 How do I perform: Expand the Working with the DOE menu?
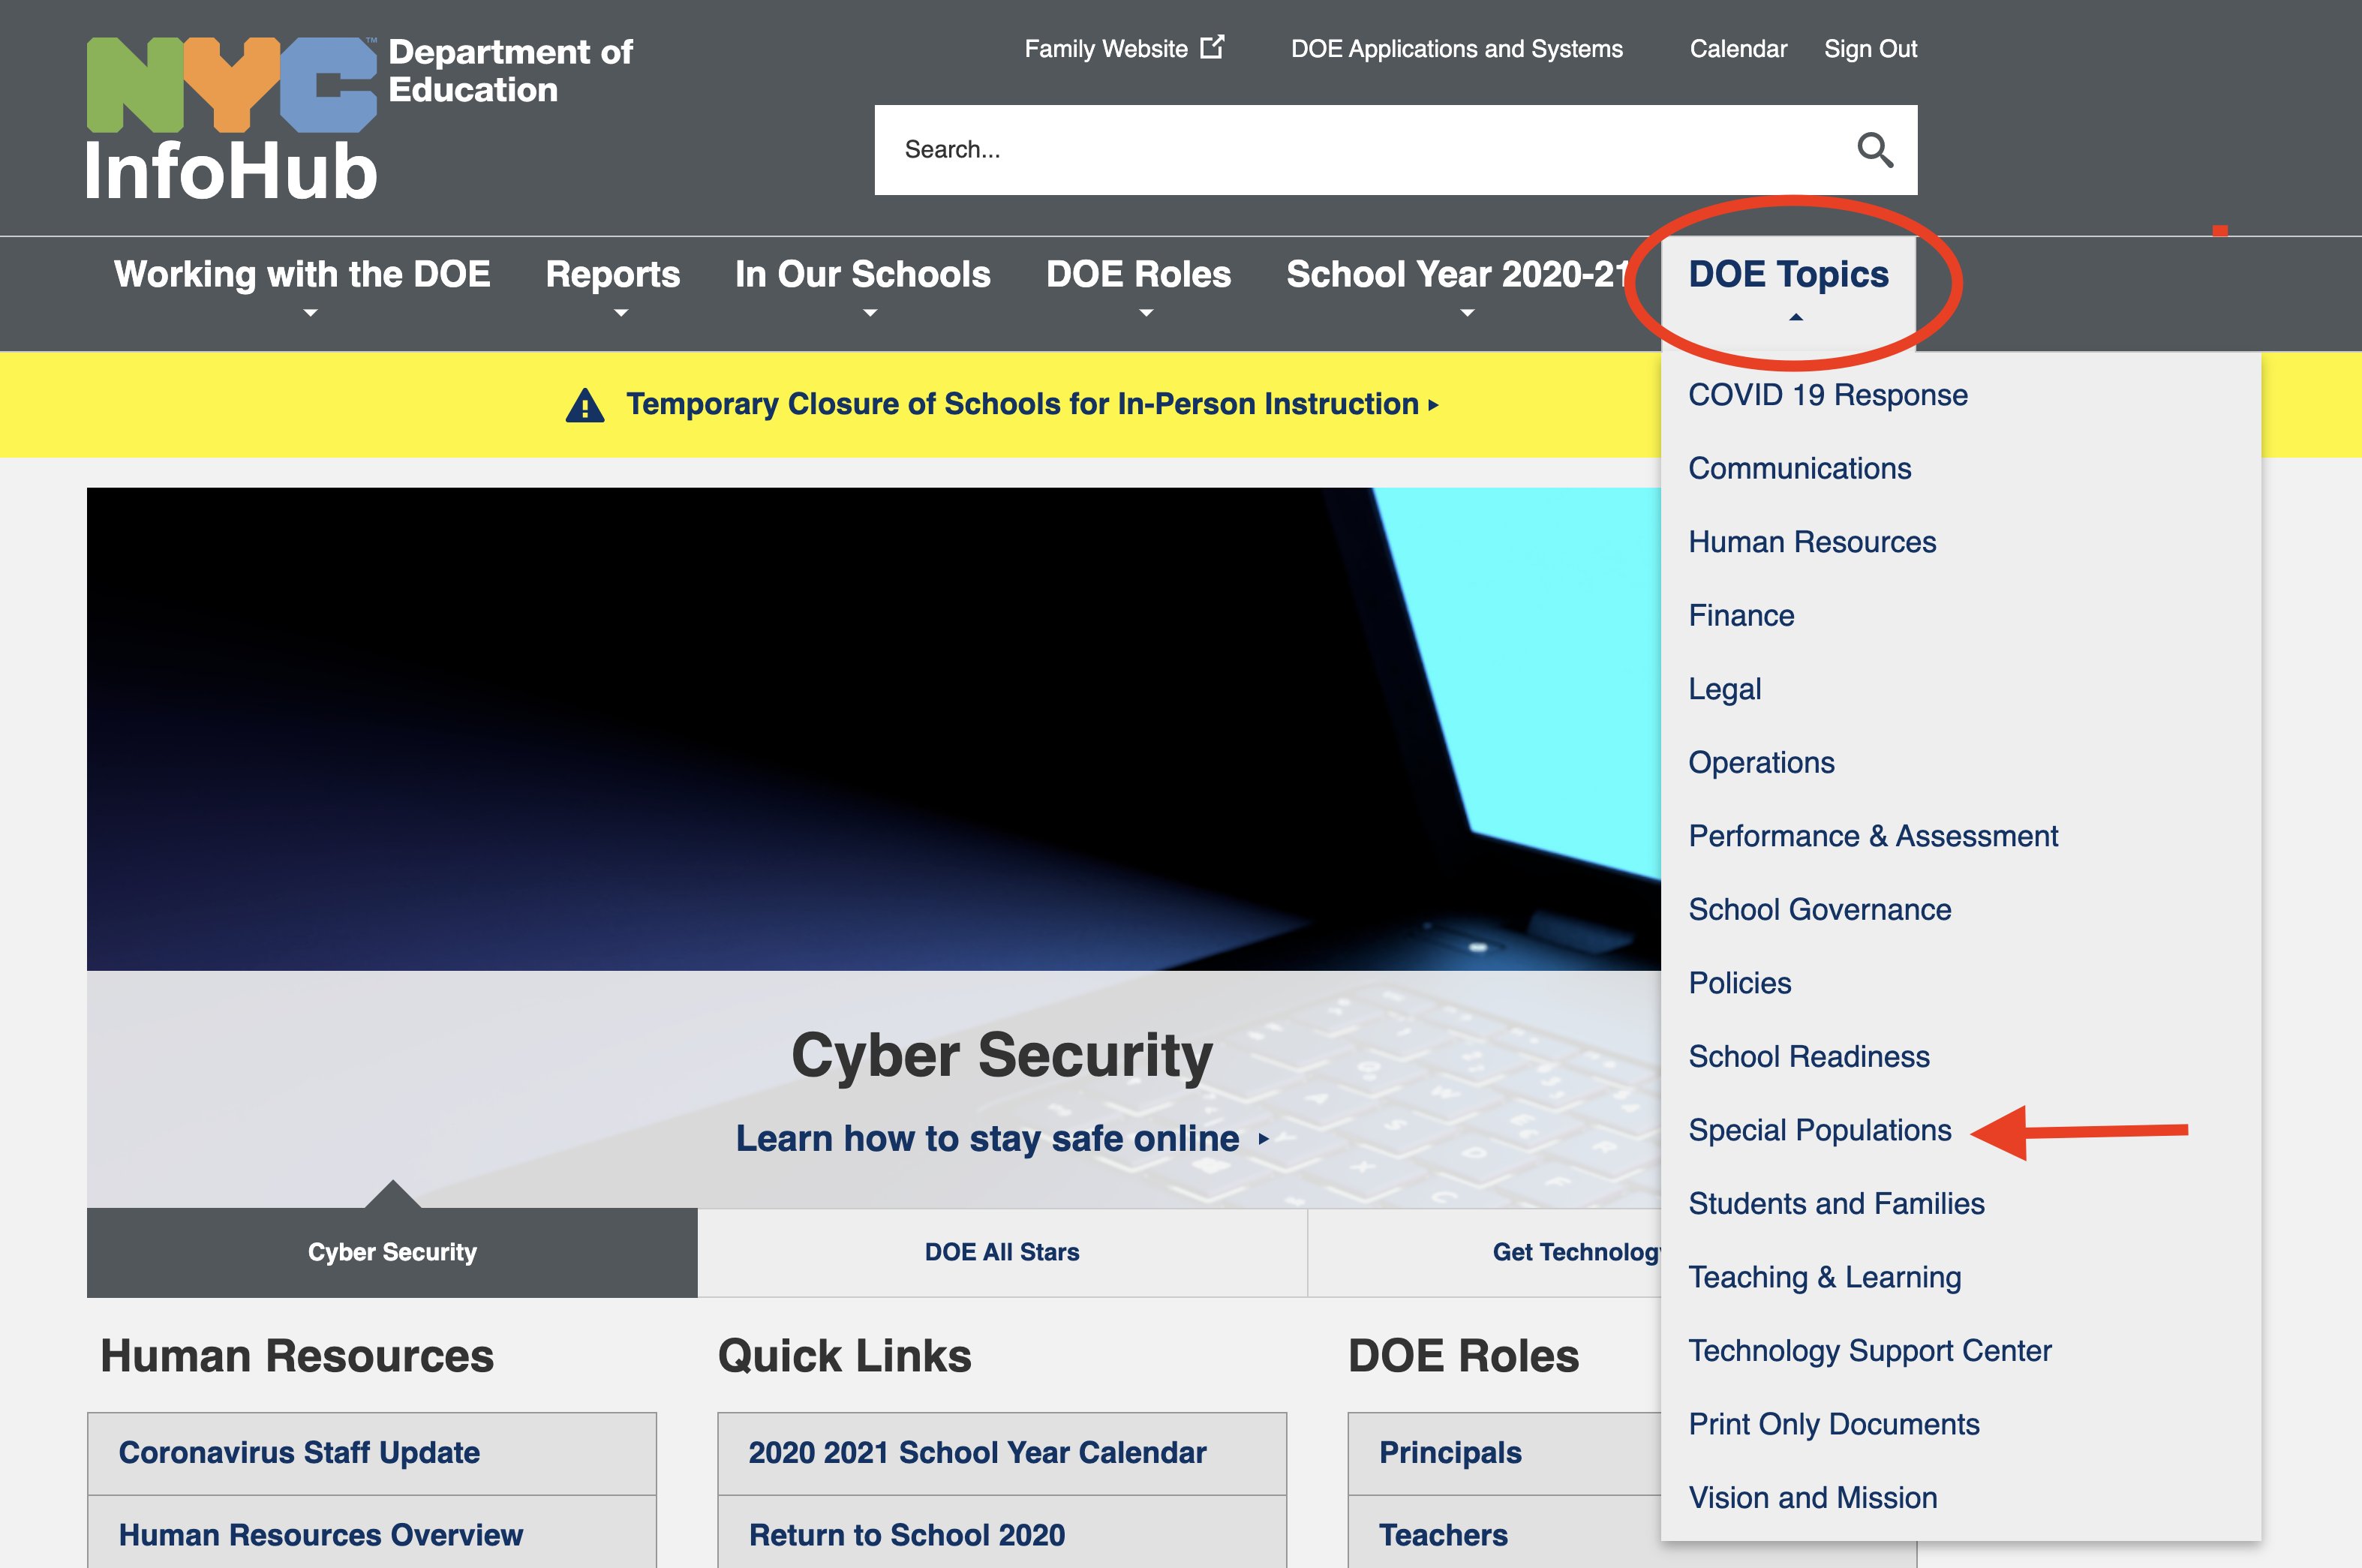(302, 275)
